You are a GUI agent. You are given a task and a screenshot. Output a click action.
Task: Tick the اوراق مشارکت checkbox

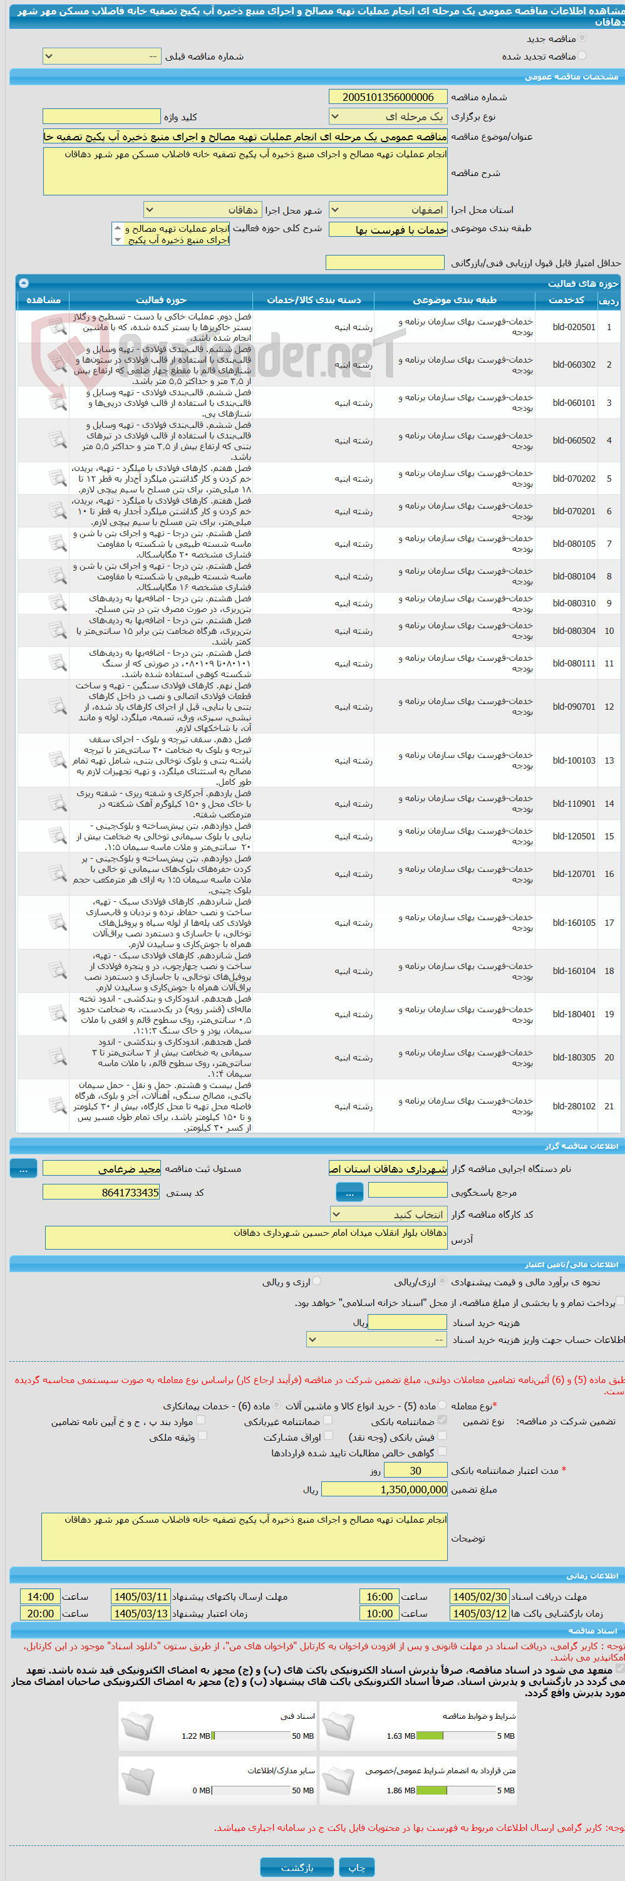point(328,1436)
